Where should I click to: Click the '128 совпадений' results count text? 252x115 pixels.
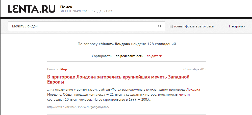(x=161, y=44)
